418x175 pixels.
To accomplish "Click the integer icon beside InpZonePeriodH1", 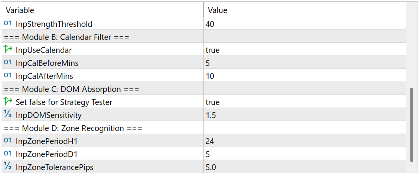I will click(x=8, y=141).
